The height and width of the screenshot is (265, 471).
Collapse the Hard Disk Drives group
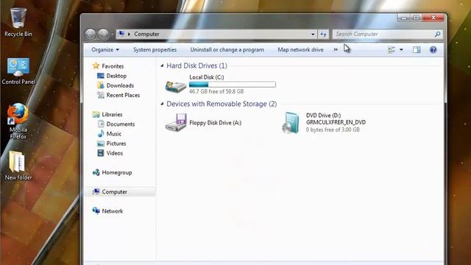(162, 66)
